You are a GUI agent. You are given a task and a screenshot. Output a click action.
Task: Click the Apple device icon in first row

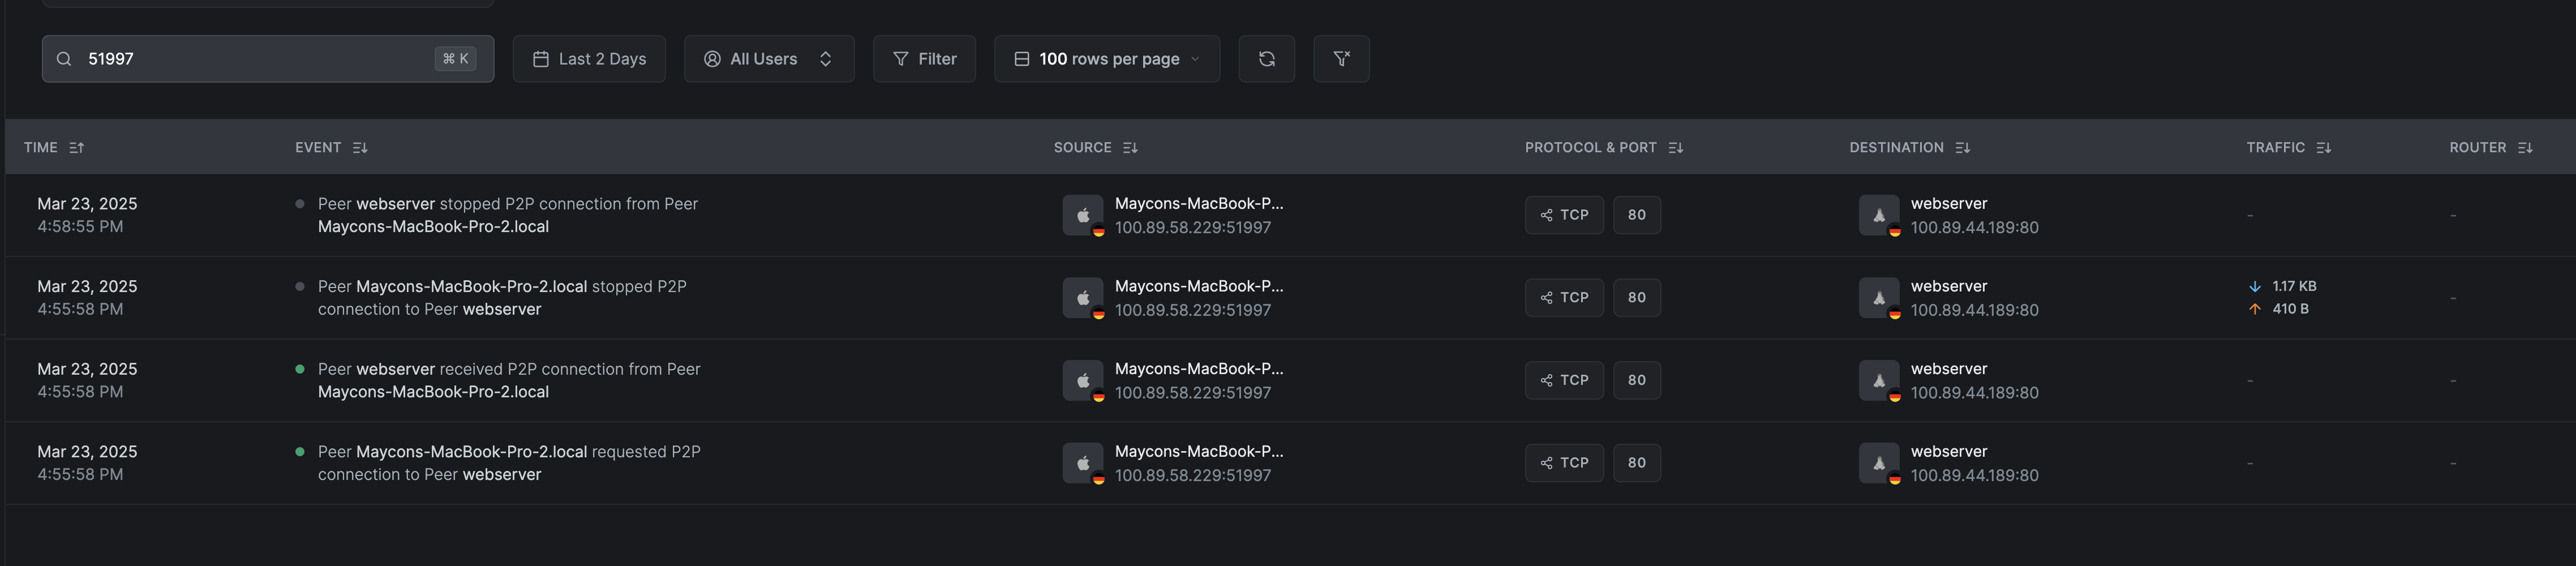[1083, 215]
